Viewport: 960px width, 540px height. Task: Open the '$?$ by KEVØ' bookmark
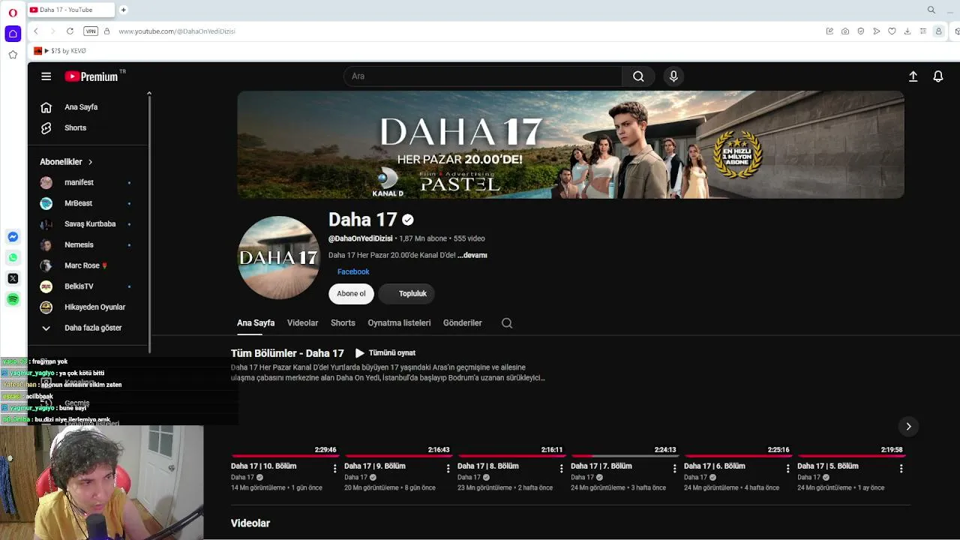[x=60, y=51]
